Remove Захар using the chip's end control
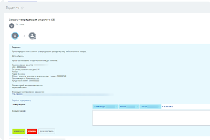The image size is (210, 140). [x=159, y=107]
